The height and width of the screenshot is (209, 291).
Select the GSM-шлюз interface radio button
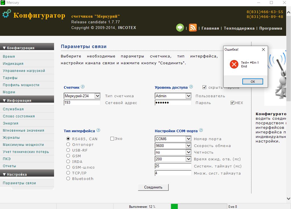(x=68, y=167)
